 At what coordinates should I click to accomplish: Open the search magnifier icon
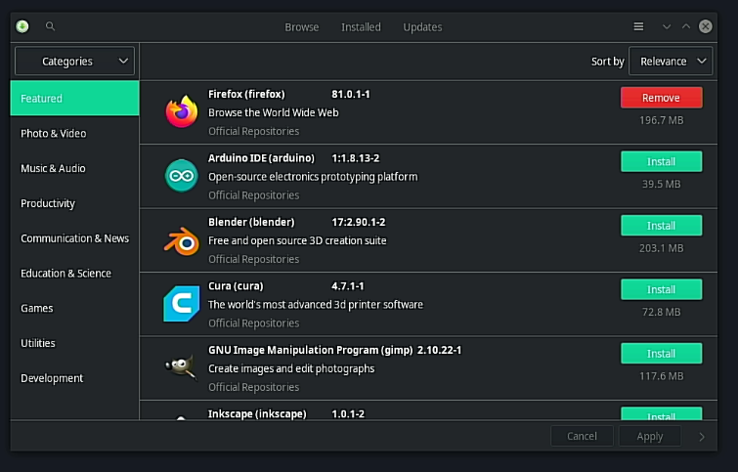51,27
